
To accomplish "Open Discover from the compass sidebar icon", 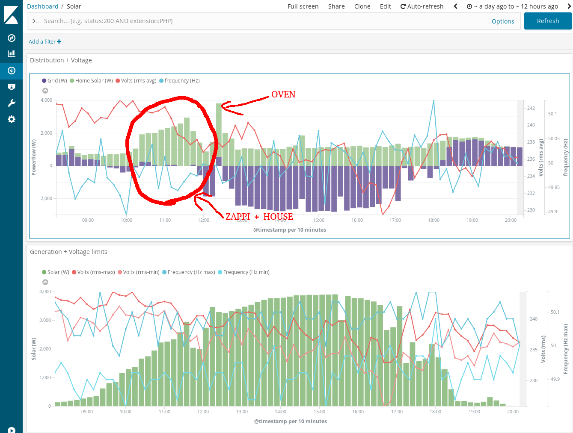I will coord(12,38).
